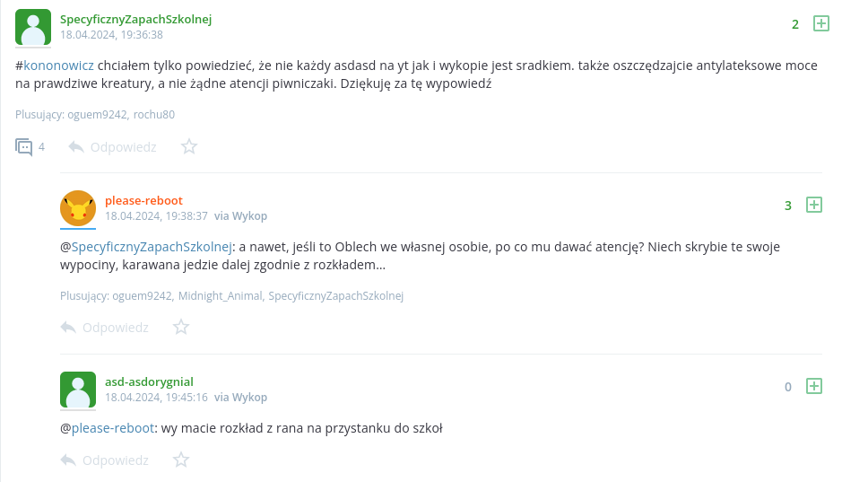Upvote SpecyficznyZapachSzkolnej's post with plus icon
This screenshot has width=842, height=482.
[x=820, y=24]
